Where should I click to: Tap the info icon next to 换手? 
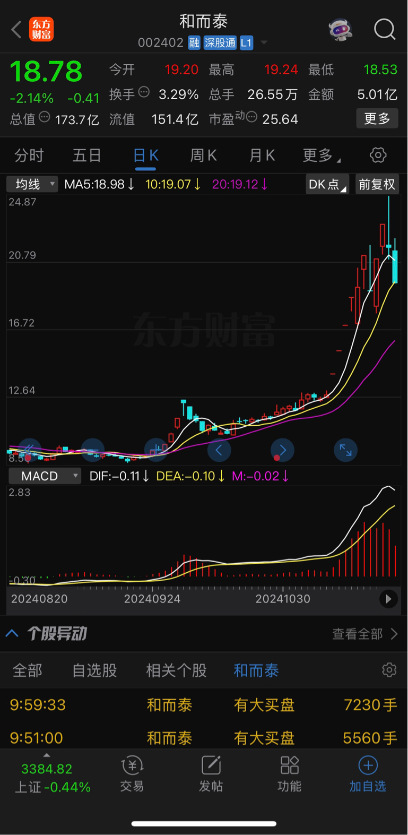click(144, 92)
